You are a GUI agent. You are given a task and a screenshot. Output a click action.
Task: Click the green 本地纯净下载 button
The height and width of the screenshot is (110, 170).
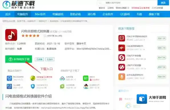point(19,59)
